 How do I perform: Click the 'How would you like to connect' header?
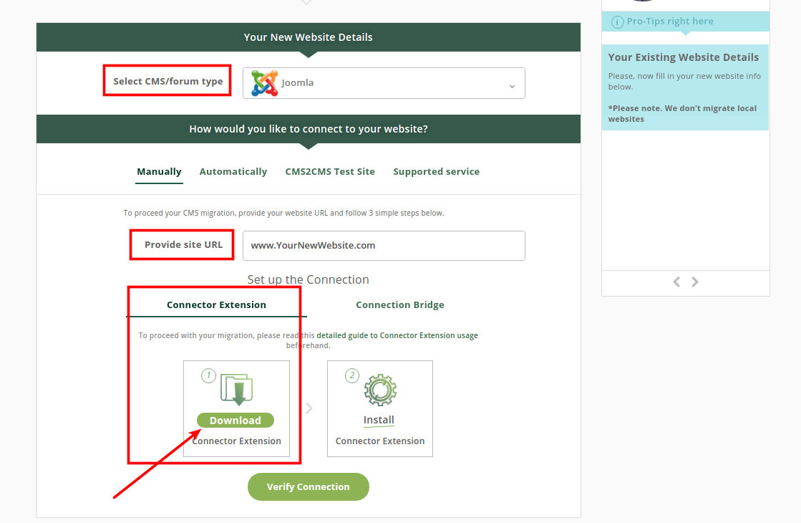coord(309,129)
